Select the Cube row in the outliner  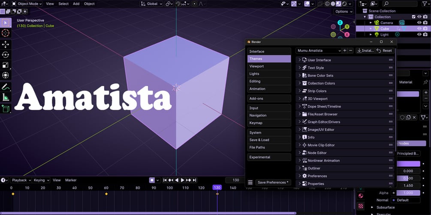(x=393, y=29)
